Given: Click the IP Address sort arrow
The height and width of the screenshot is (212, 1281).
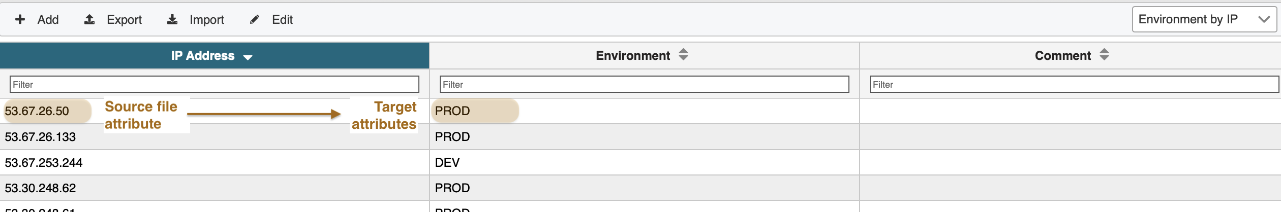Looking at the screenshot, I should click(248, 57).
